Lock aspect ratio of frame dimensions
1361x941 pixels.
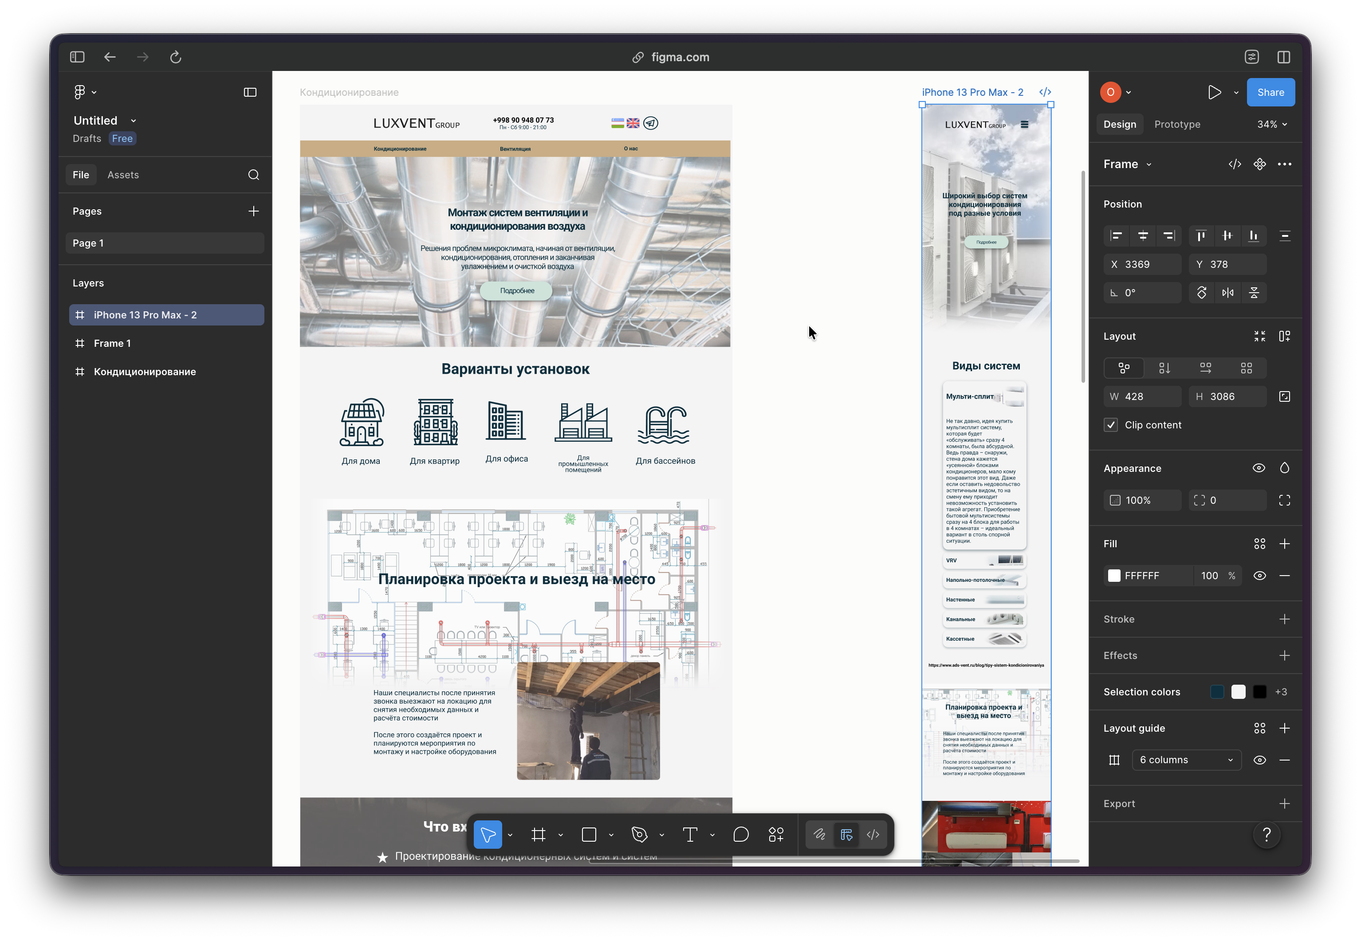1284,397
